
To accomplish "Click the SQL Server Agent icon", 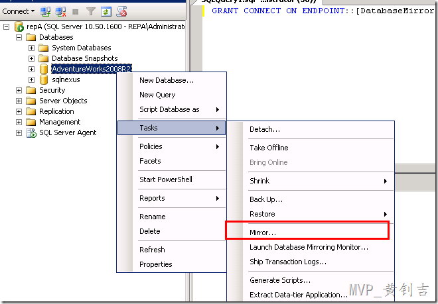I will [x=31, y=132].
